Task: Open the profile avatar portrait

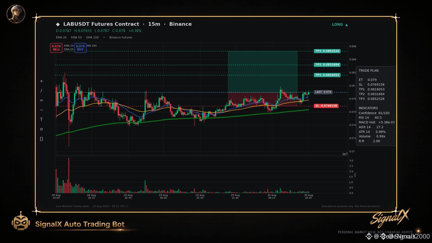Action: pyautogui.click(x=16, y=14)
